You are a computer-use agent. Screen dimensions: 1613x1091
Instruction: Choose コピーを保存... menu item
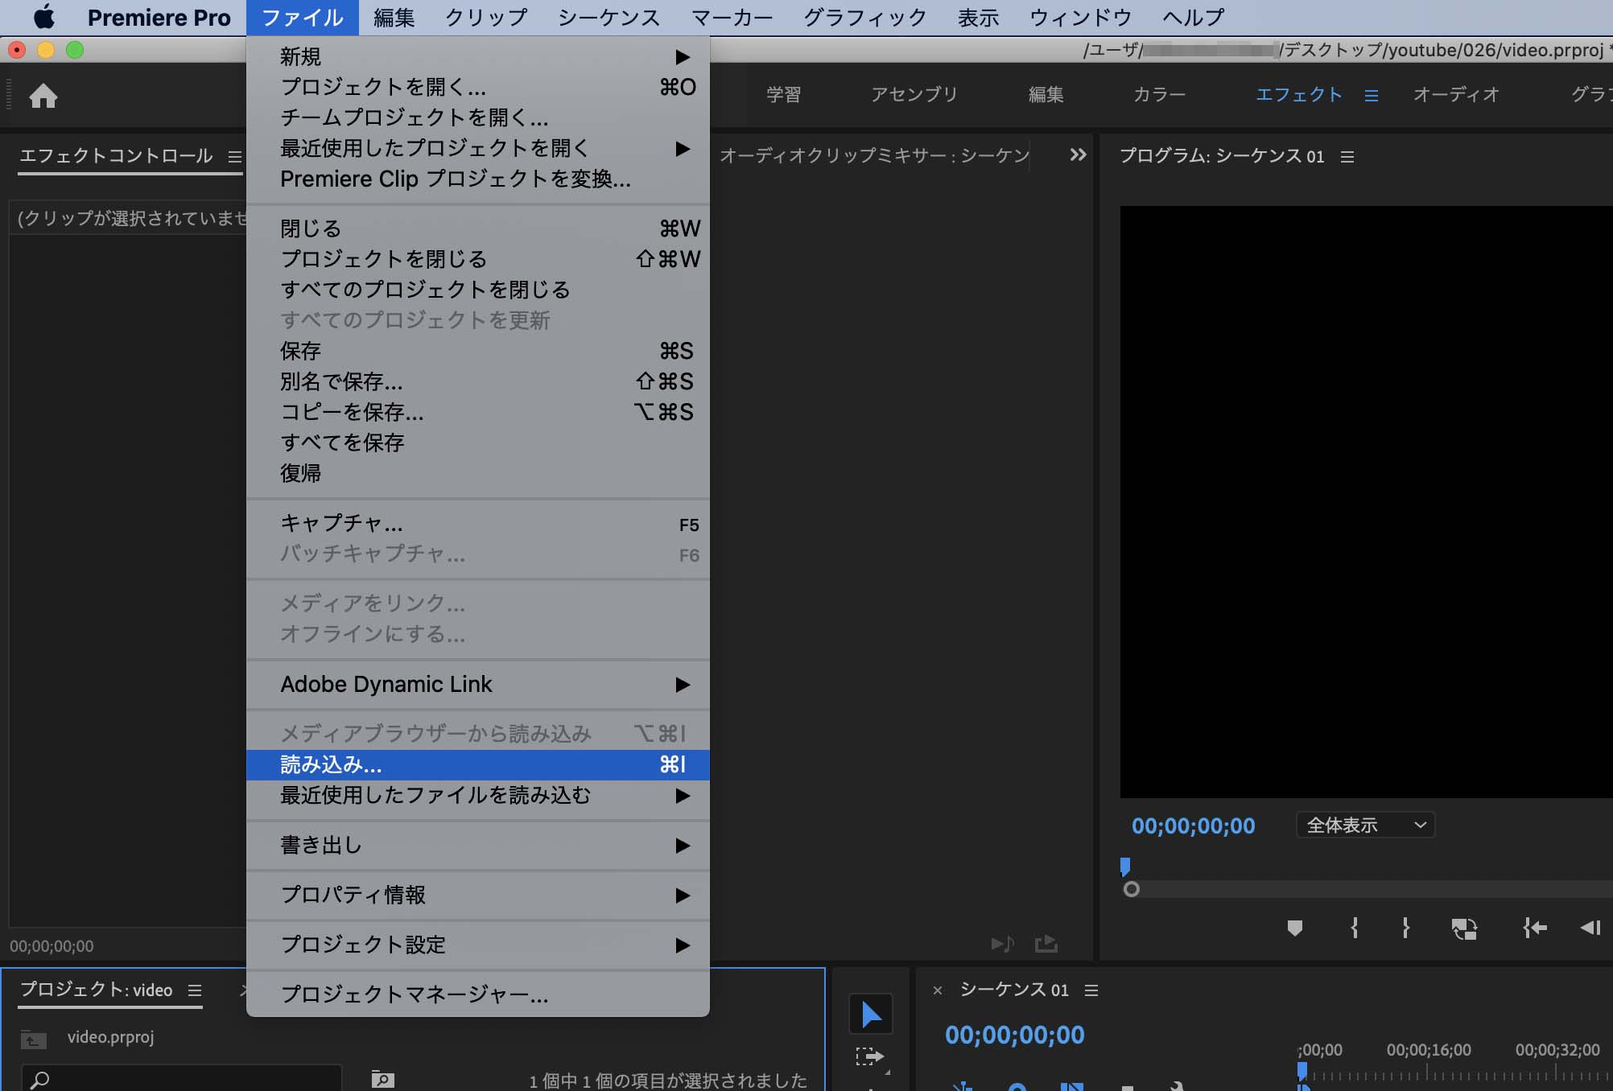click(x=478, y=412)
